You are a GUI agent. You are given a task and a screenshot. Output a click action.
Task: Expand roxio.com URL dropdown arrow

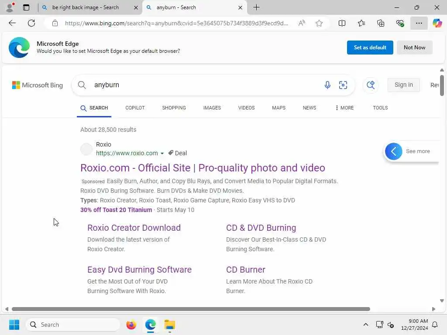pos(162,153)
